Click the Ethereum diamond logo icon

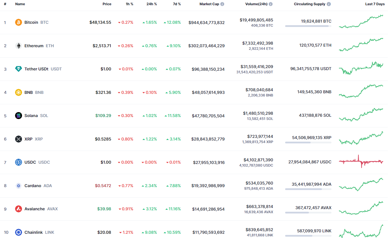[19, 46]
